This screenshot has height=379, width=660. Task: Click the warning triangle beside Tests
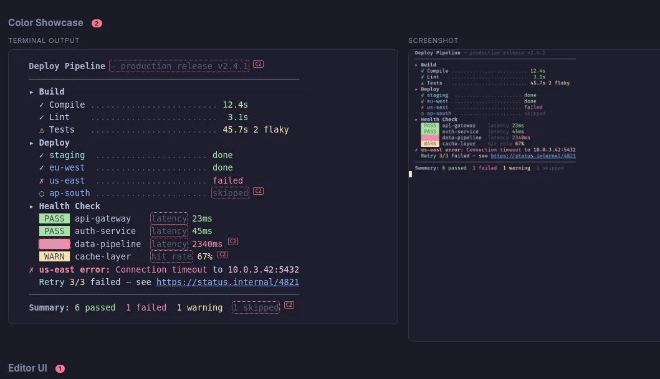41,129
